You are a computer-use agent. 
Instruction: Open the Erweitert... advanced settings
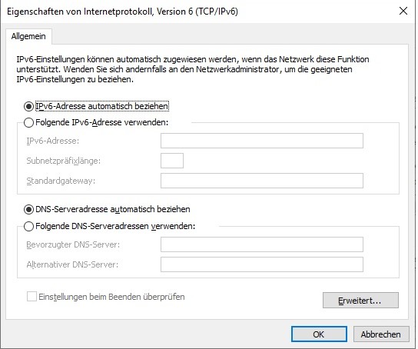click(x=360, y=301)
